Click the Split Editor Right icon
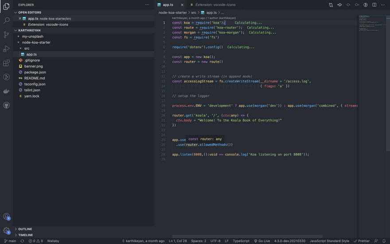 pyautogui.click(x=374, y=5)
